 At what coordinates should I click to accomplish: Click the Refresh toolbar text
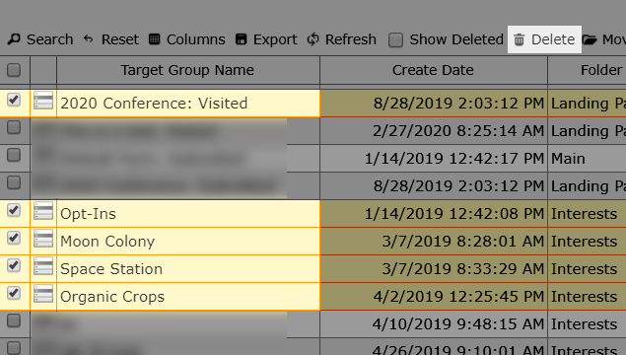pos(351,39)
